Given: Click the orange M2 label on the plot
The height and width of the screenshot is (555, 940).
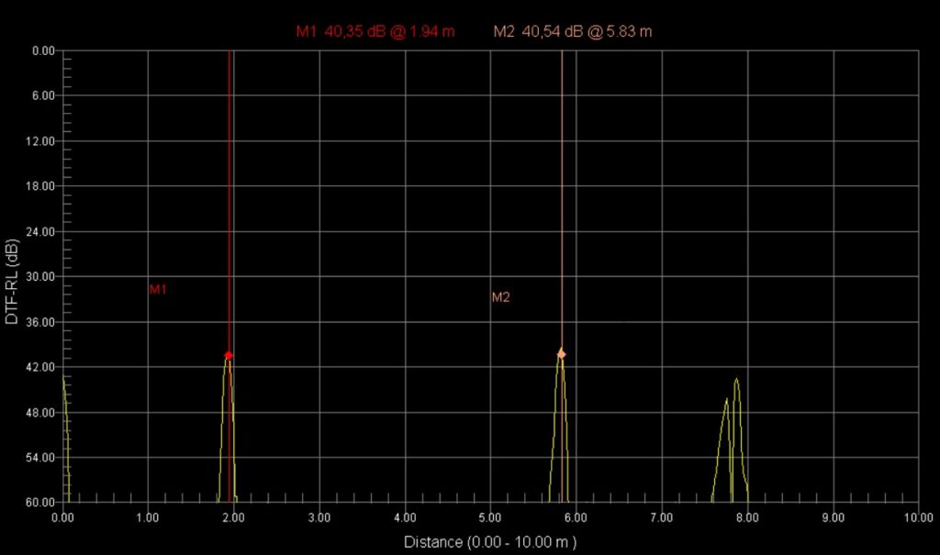Looking at the screenshot, I should (500, 297).
